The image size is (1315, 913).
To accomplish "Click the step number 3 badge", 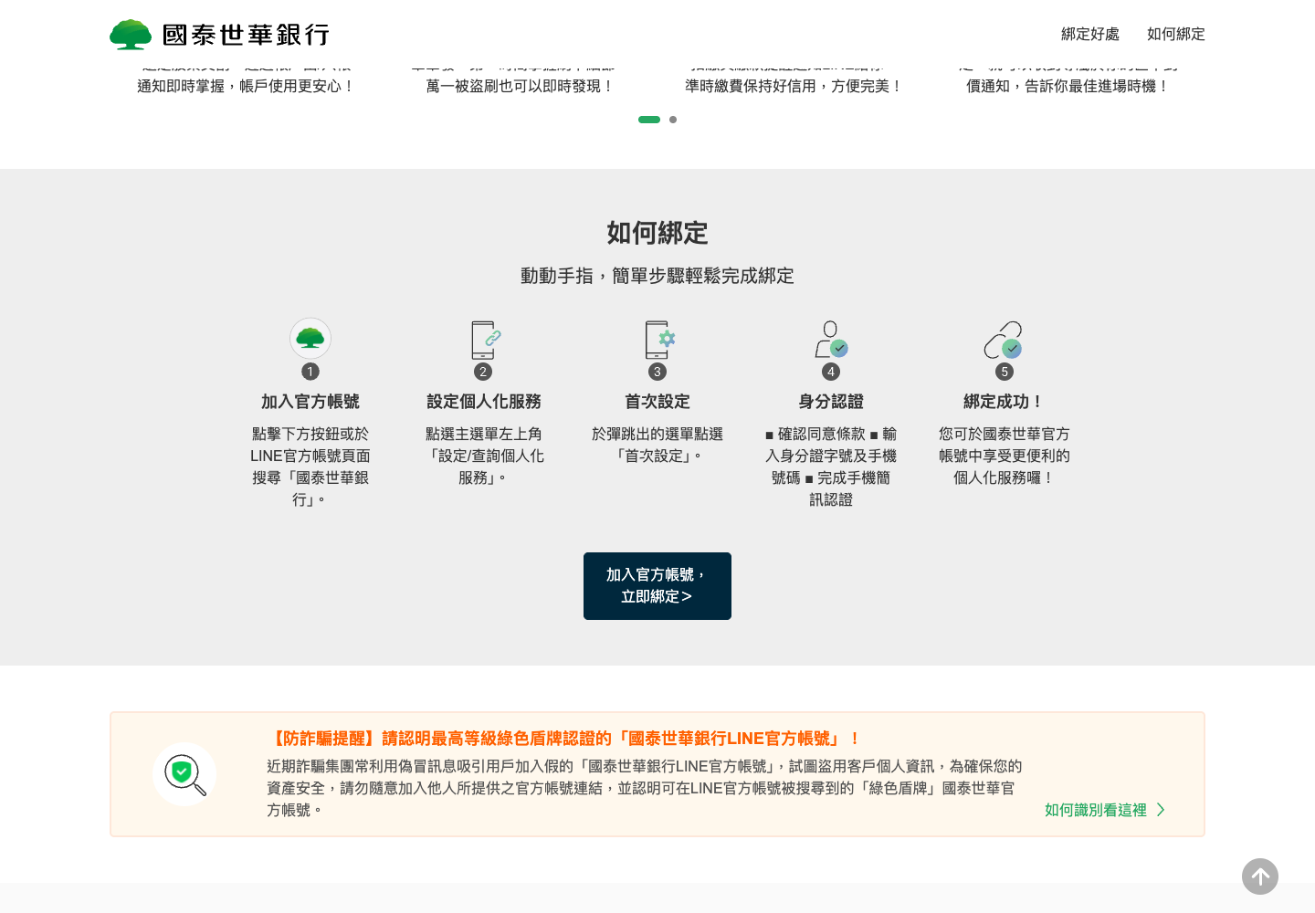I will click(657, 372).
